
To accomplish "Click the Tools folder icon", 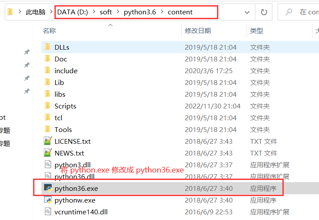I will (48, 129).
